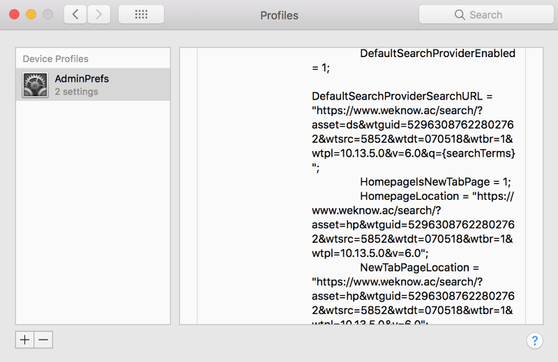Image resolution: width=558 pixels, height=362 pixels.
Task: Close the Profiles window
Action: pos(13,15)
